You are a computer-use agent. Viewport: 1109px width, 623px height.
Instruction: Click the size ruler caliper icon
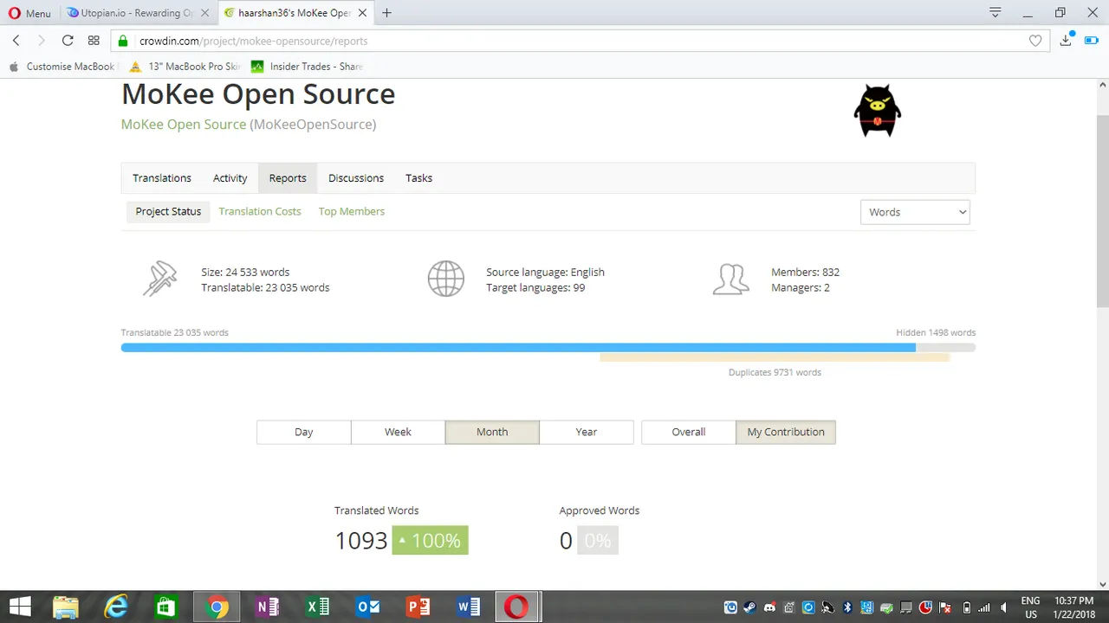click(160, 279)
